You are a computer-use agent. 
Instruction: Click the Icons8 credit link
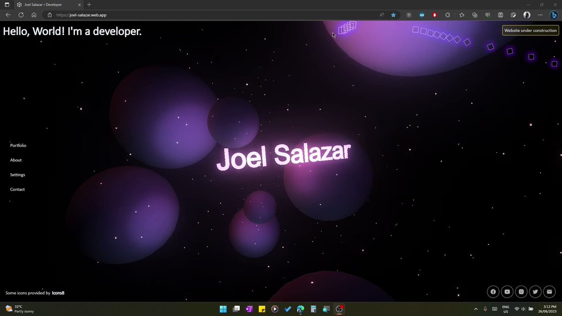click(x=58, y=293)
